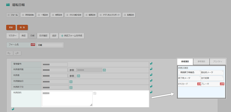Click lock icon in 利用開始日 row

[x=71, y=82]
